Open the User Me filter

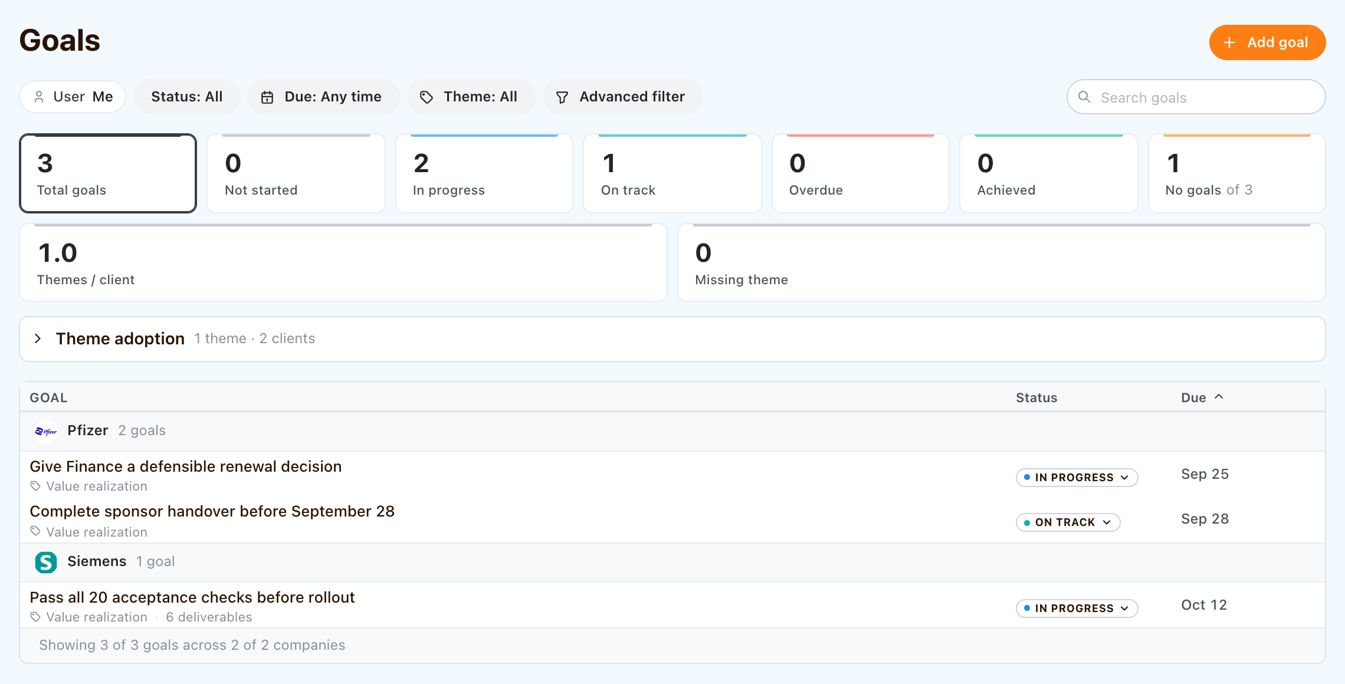(x=73, y=97)
